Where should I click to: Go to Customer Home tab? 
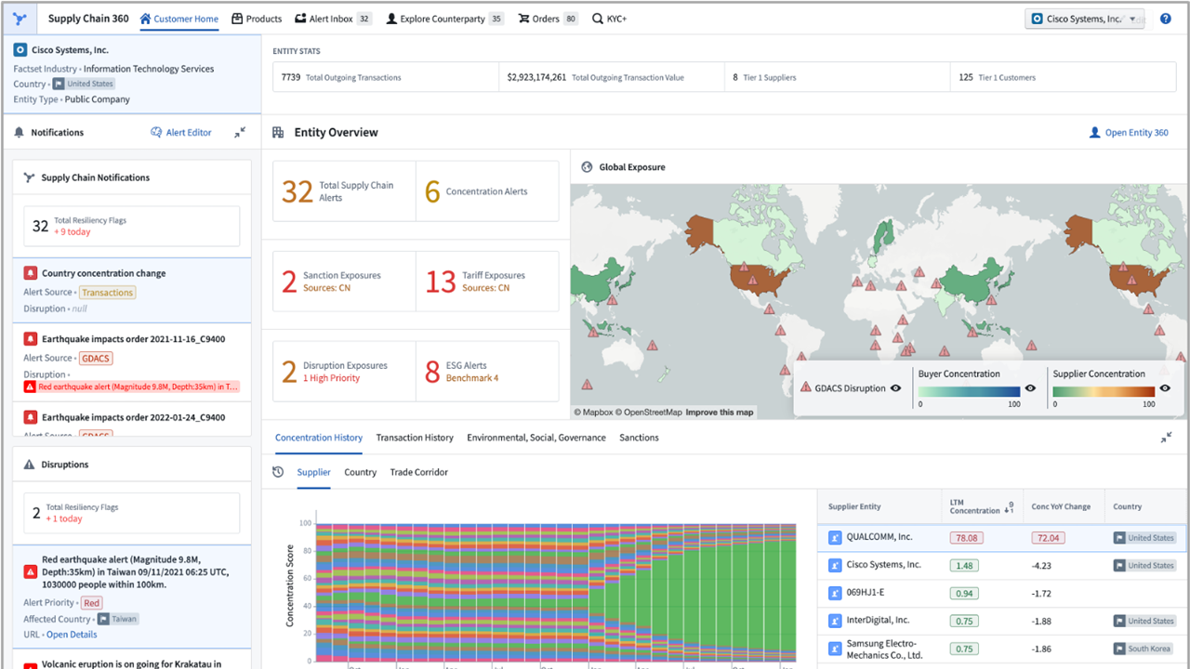179,19
